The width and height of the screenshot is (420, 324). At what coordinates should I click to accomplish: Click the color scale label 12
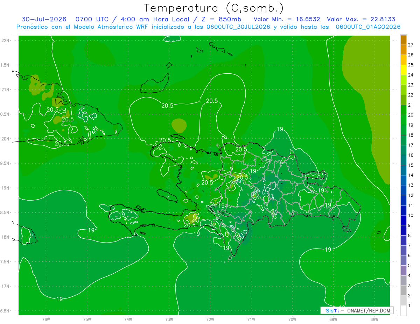[x=411, y=195]
